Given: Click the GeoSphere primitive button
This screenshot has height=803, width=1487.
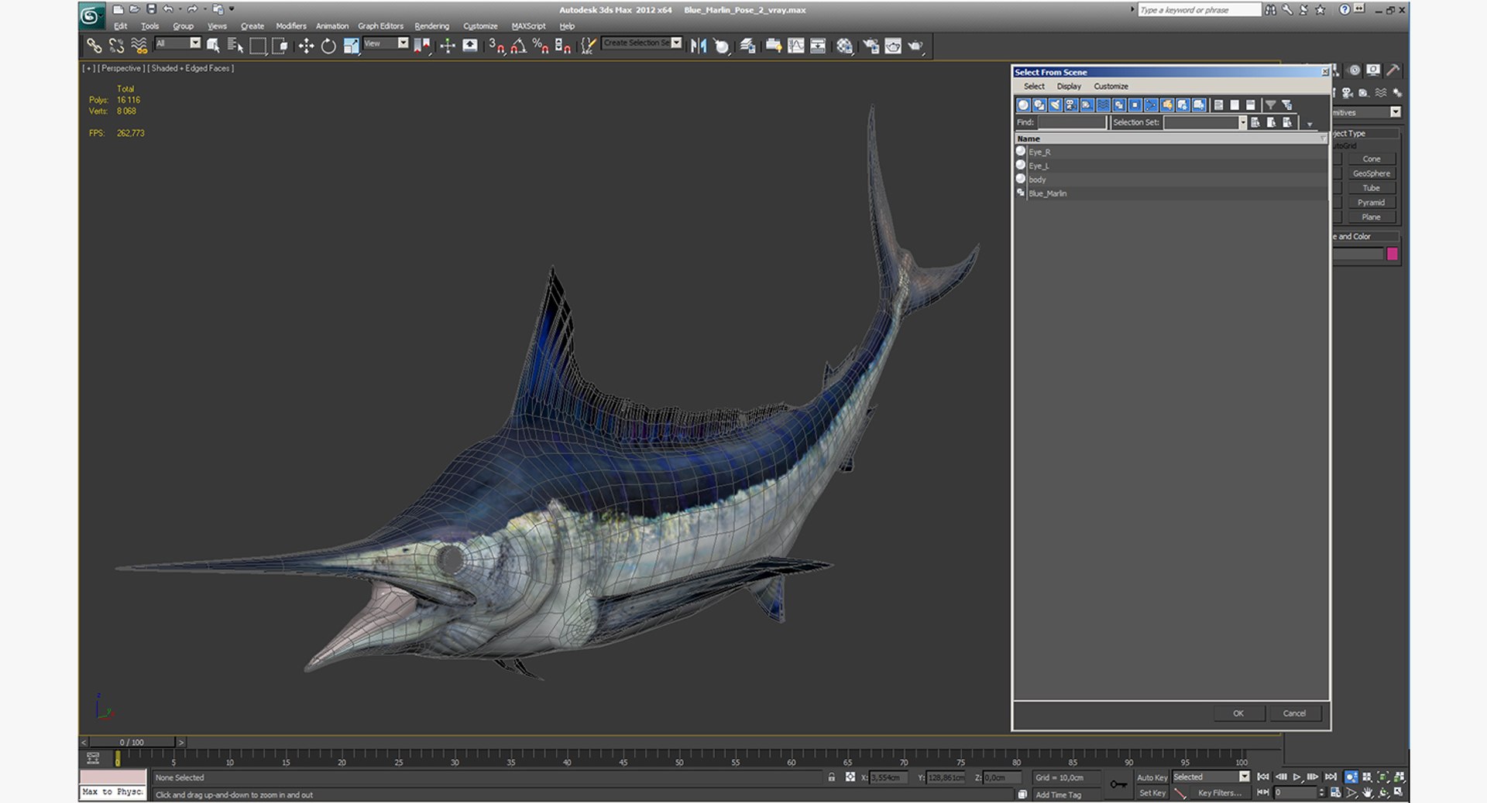Looking at the screenshot, I should tap(1371, 173).
